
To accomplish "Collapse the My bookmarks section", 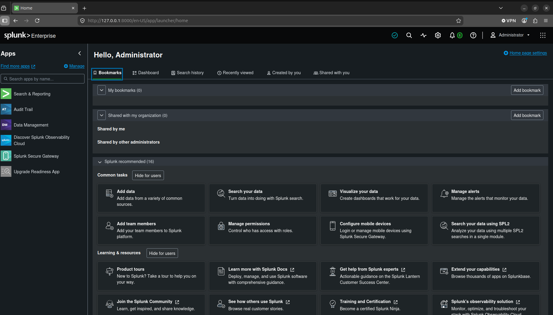I will (102, 90).
